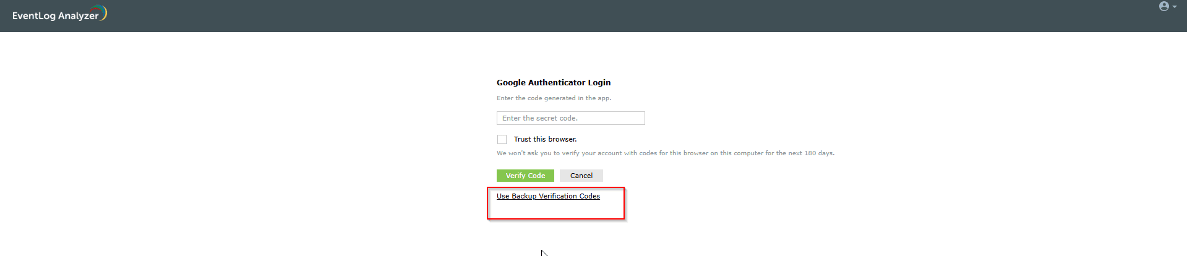Click the Google Authenticator Login heading
1187x256 pixels.
pos(553,82)
